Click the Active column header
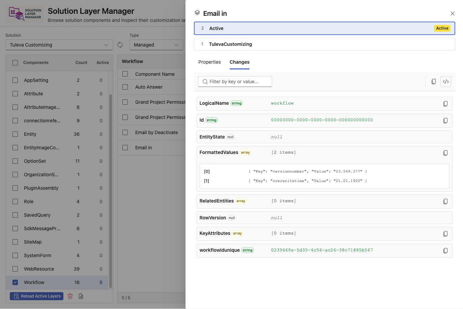 [103, 63]
